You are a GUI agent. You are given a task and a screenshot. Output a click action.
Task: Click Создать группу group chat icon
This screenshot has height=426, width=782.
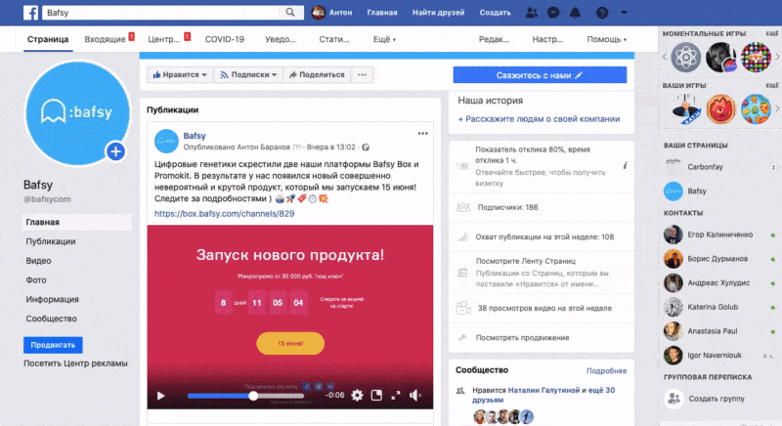(x=673, y=399)
